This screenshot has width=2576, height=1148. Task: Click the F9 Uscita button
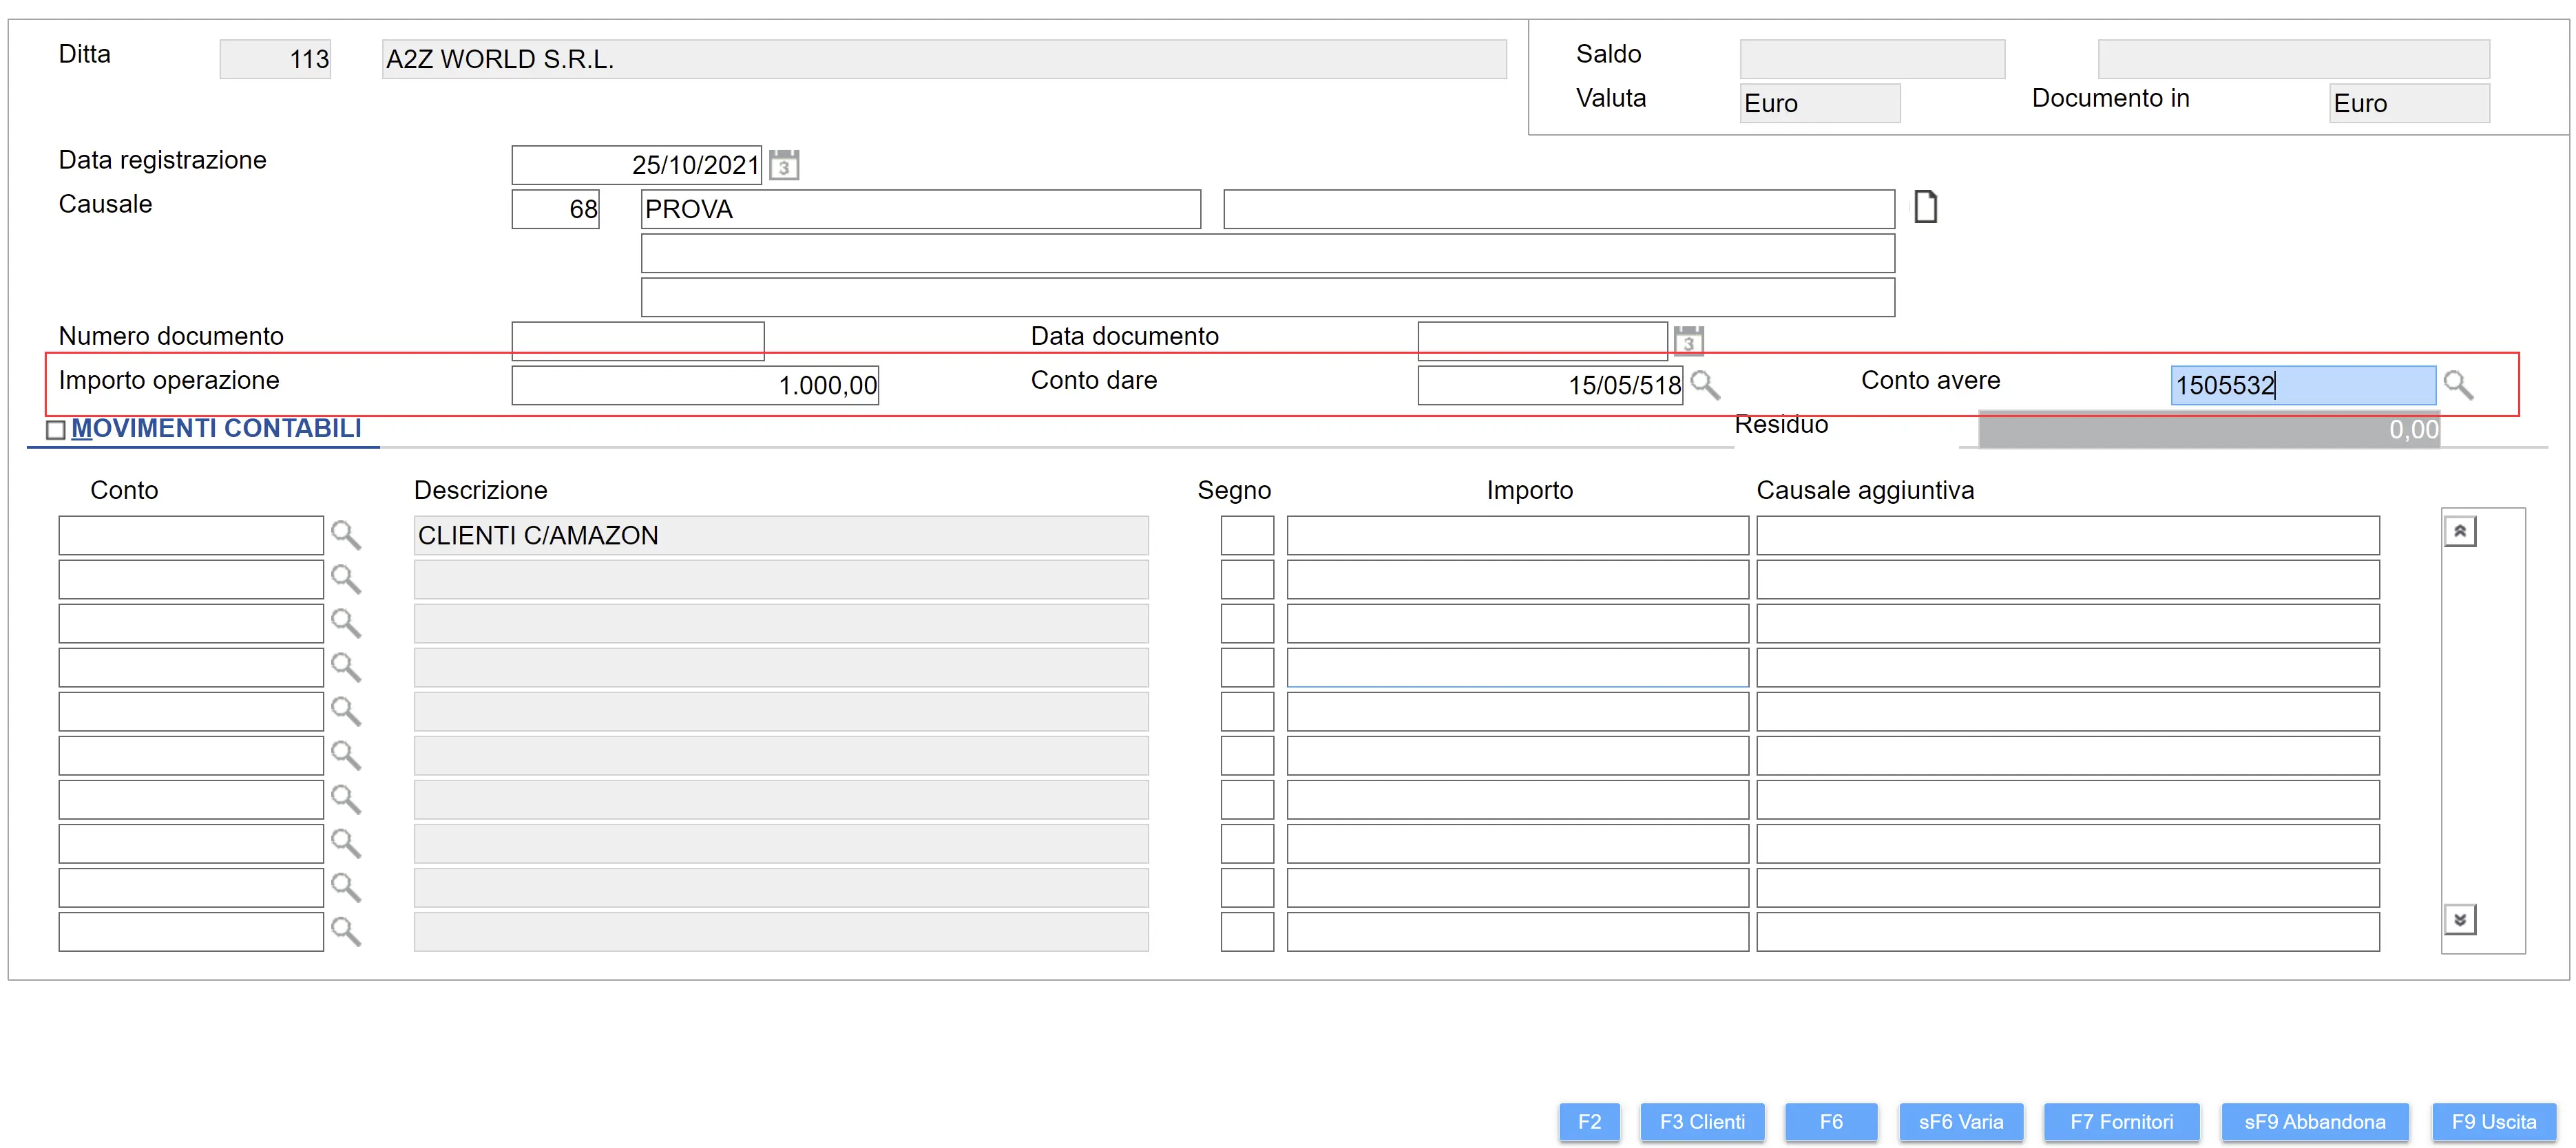click(x=2493, y=1122)
